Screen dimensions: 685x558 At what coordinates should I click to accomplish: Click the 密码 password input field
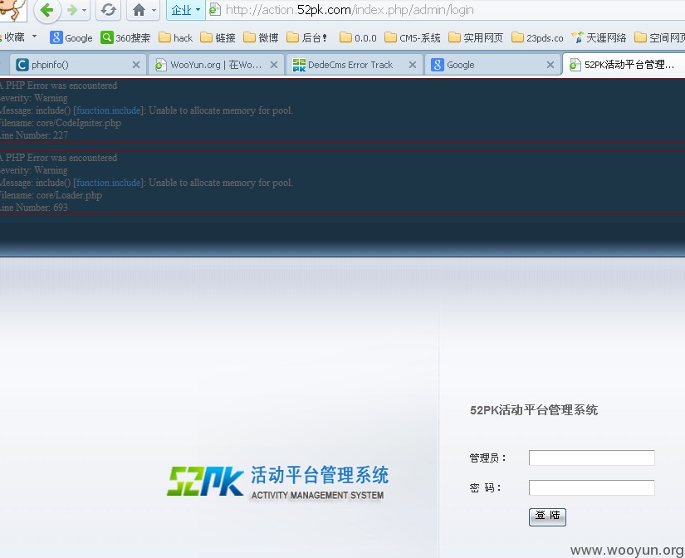[591, 487]
